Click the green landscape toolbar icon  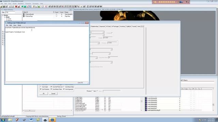pyautogui.click(x=25, y=6)
